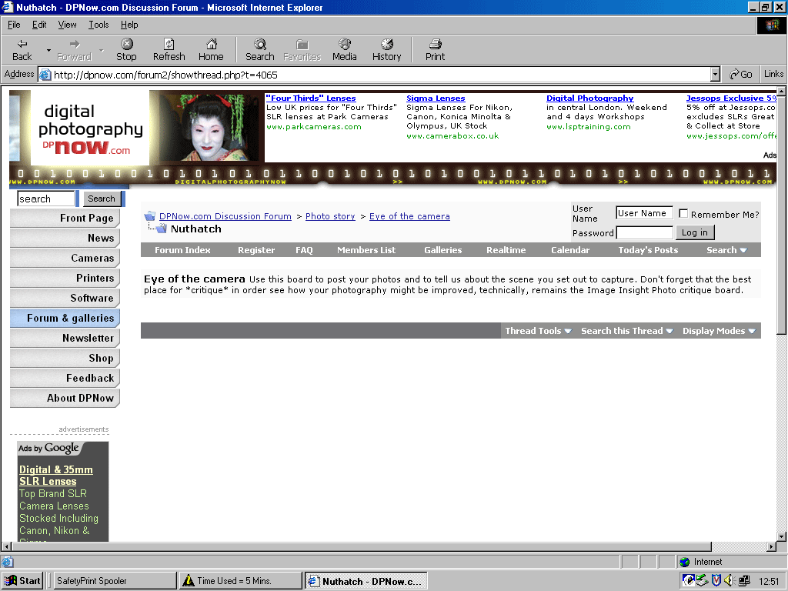The width and height of the screenshot is (788, 591).
Task: Click the Back arrow toolbar icon
Action: click(22, 45)
